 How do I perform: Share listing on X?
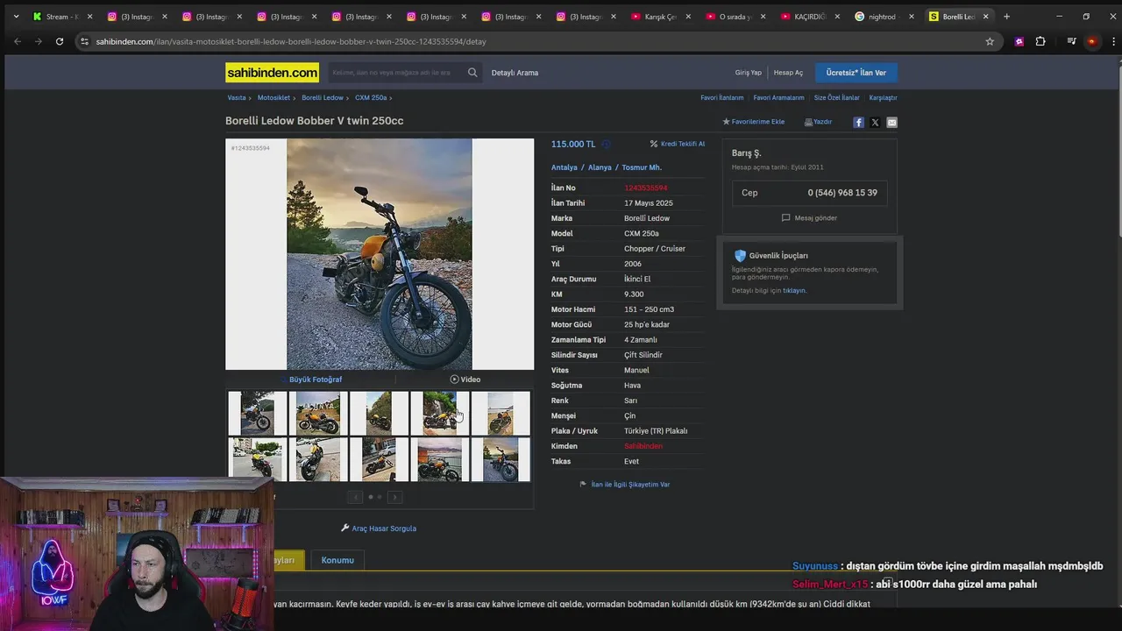coord(875,123)
